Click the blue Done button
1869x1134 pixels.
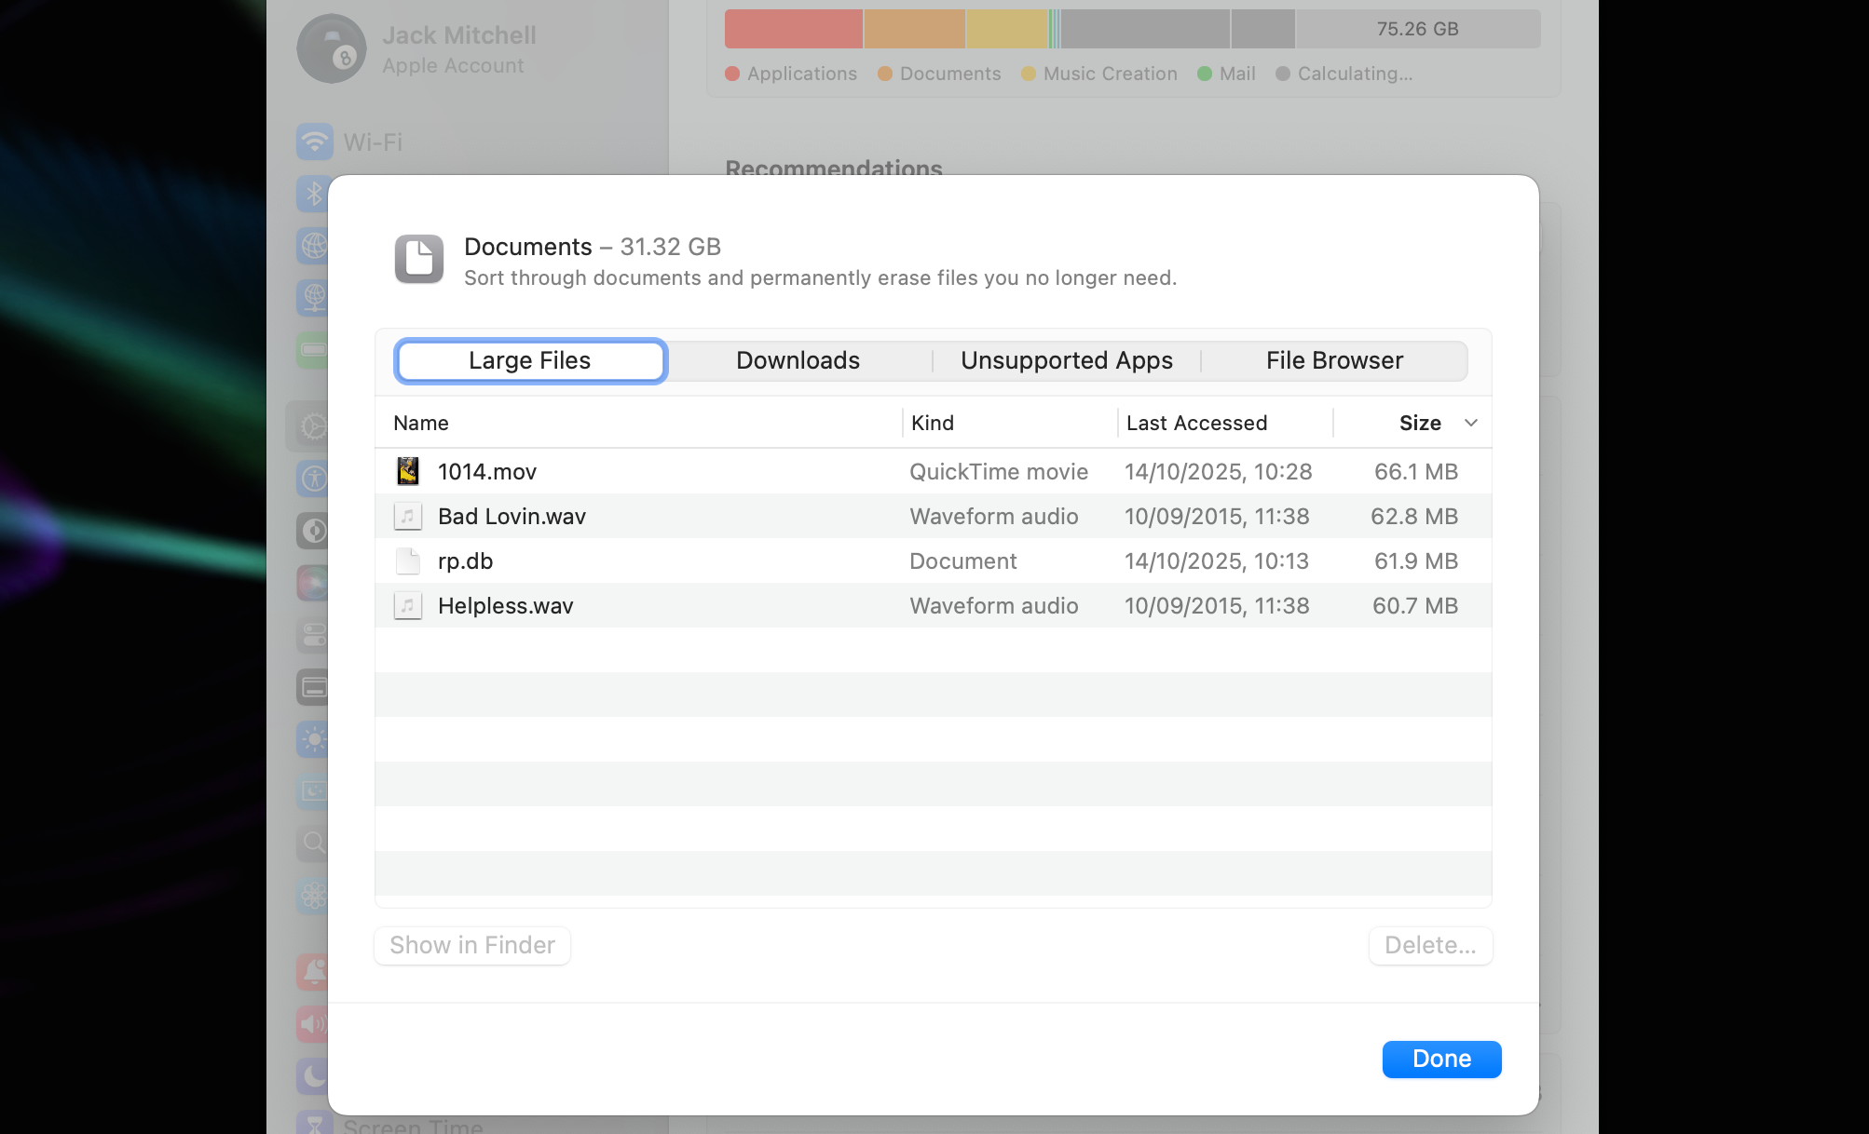[x=1441, y=1059]
